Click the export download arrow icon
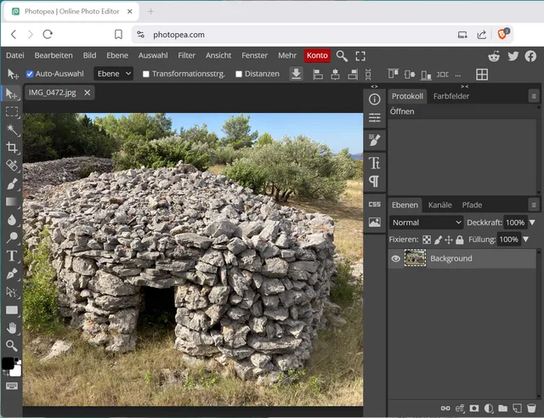 (x=296, y=74)
